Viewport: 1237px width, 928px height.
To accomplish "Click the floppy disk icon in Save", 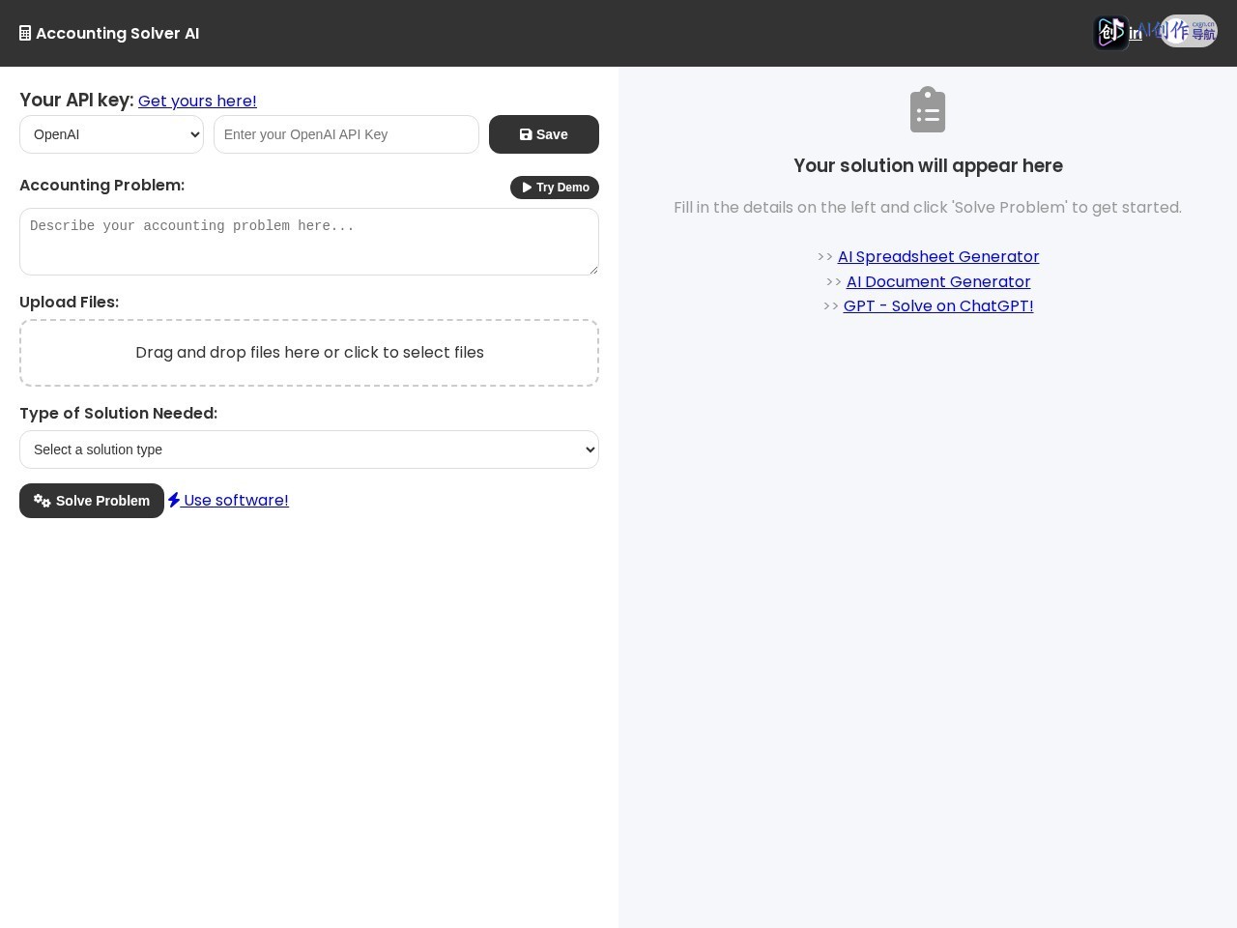I will [526, 134].
